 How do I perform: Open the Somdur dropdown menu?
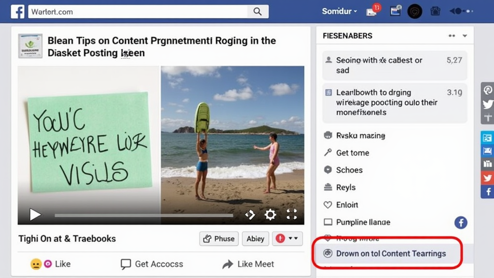coord(339,12)
